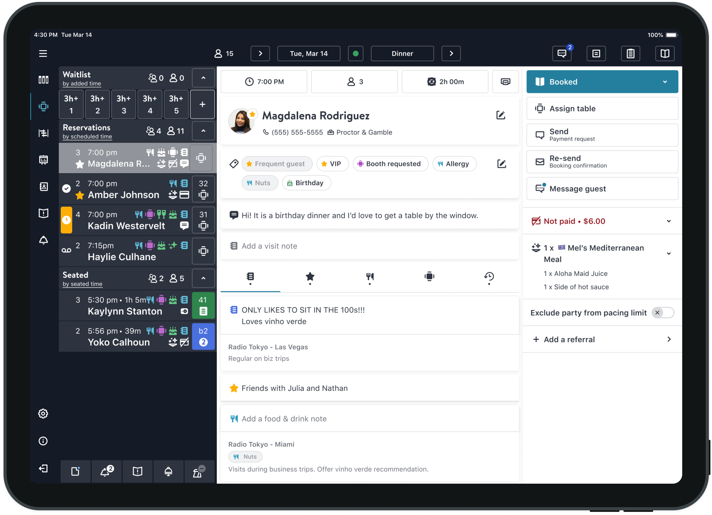Switch to the star guest notes tab
The height and width of the screenshot is (515, 712).
310,277
